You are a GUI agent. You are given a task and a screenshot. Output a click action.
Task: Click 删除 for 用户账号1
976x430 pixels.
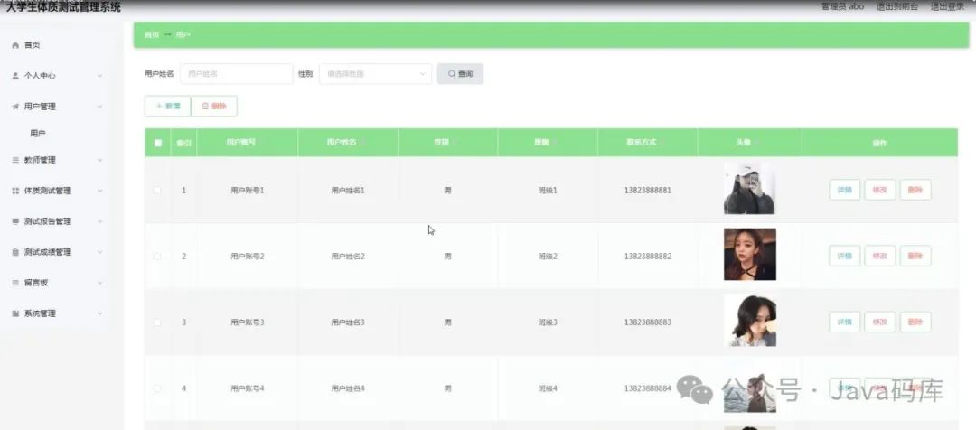pyautogui.click(x=915, y=190)
